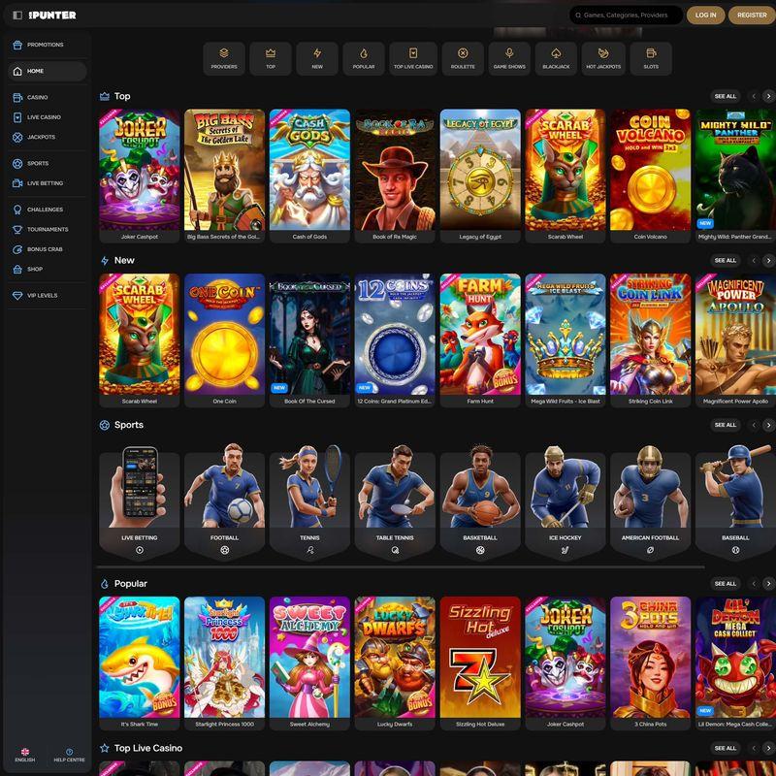The height and width of the screenshot is (776, 776).
Task: See all New games
Action: (x=725, y=260)
